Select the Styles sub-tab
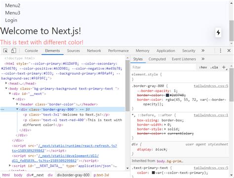 coord(138,59)
